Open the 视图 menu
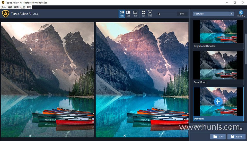Screen dimensions: 247x141 [16, 7]
